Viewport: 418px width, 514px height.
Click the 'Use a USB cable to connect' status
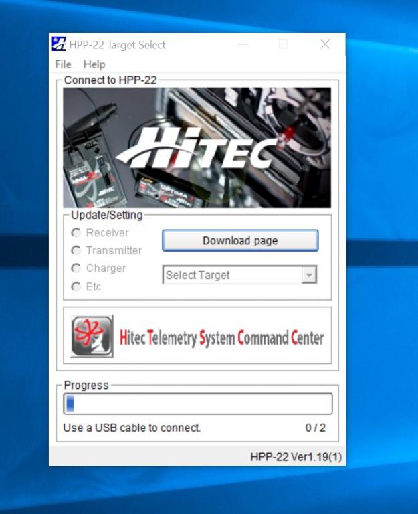[x=132, y=428]
